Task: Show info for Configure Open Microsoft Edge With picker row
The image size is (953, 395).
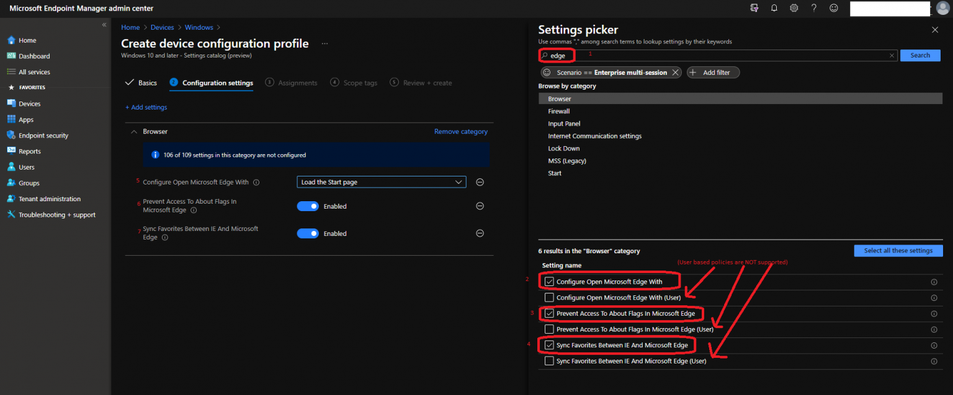Action: 934,282
